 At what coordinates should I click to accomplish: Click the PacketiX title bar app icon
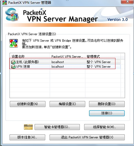pyautogui.click(x=5, y=2)
